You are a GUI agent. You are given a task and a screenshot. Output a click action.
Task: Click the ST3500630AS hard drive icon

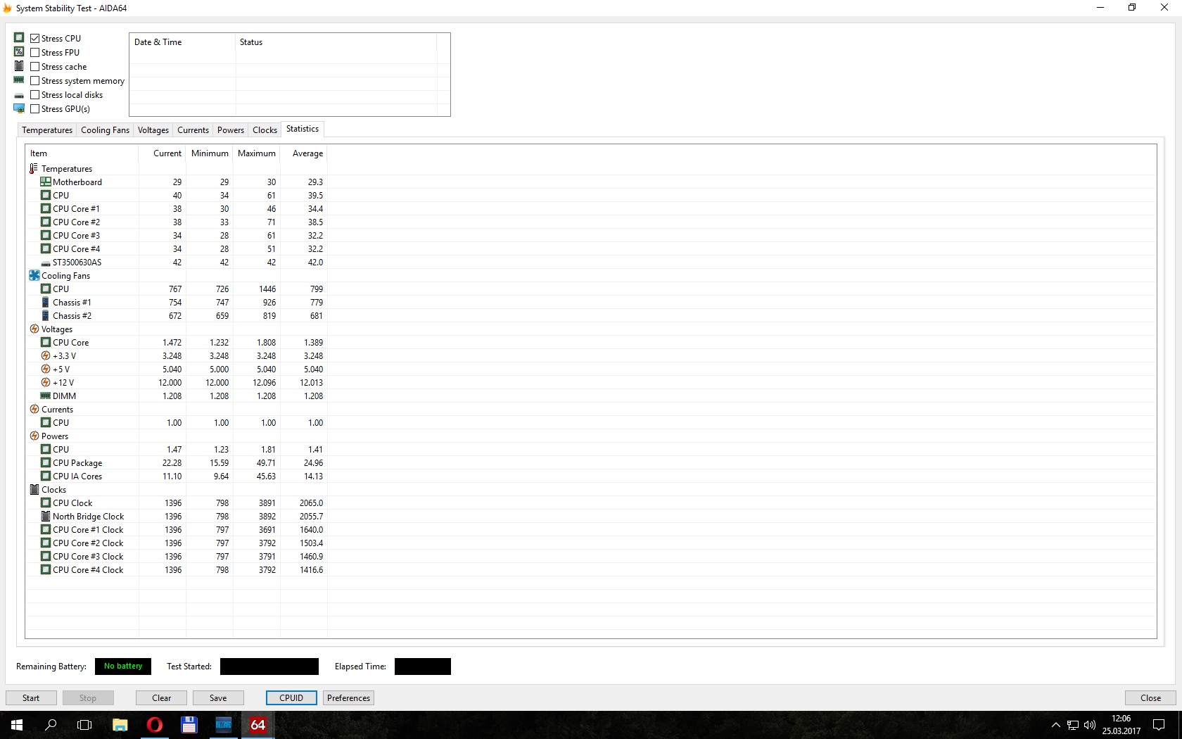tap(45, 263)
